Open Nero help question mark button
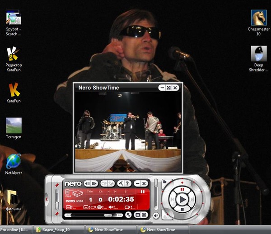The image size is (271, 234). tap(127, 183)
